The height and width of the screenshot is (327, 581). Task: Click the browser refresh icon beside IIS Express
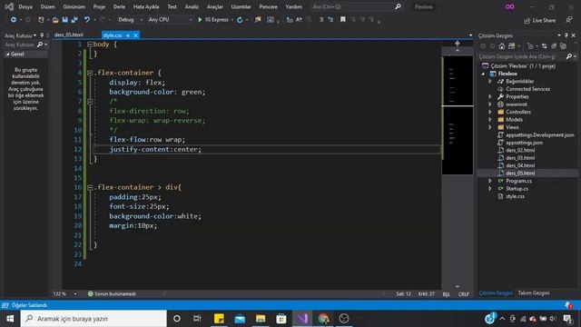pos(240,20)
